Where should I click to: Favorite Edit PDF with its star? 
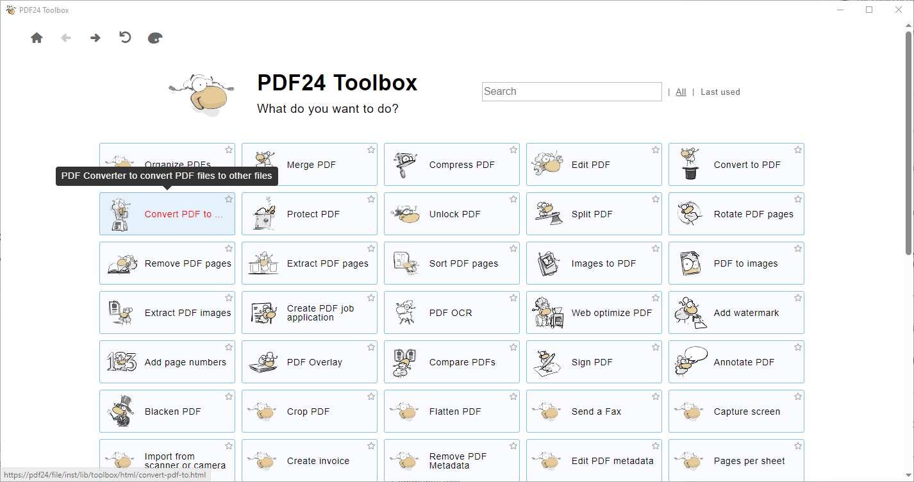[656, 150]
